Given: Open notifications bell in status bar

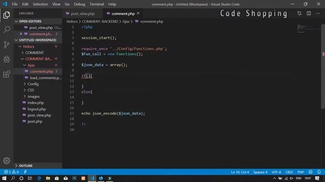Looking at the screenshot, I should tap(319, 172).
